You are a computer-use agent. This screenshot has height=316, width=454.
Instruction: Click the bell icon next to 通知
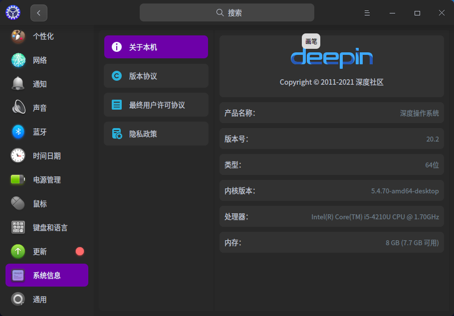pos(18,84)
